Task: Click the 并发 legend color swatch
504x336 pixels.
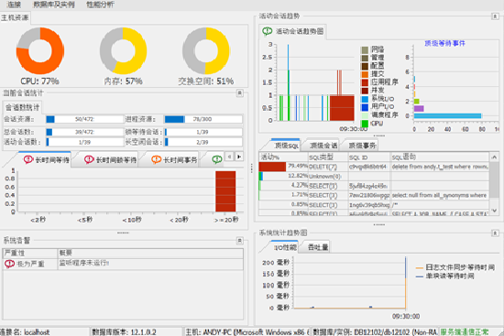Action: pyautogui.click(x=365, y=91)
